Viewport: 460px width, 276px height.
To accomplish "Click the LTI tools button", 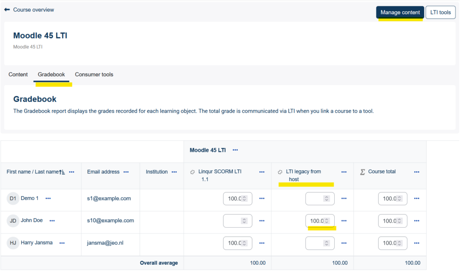I will pyautogui.click(x=440, y=13).
